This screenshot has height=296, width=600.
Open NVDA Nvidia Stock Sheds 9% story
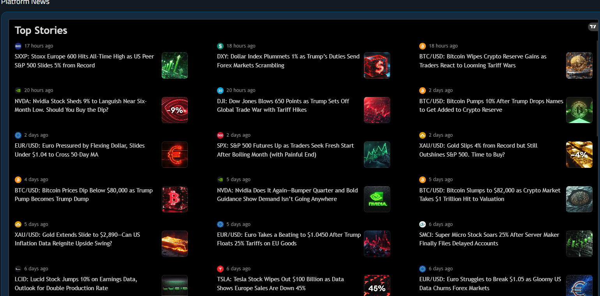81,106
